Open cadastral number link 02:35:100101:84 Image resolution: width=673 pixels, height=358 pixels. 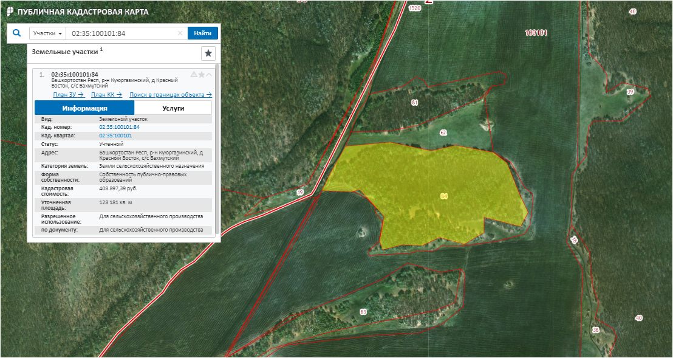119,127
